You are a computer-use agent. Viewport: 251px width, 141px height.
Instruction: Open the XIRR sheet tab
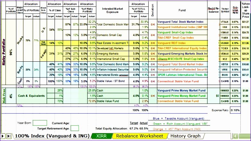point(101,136)
